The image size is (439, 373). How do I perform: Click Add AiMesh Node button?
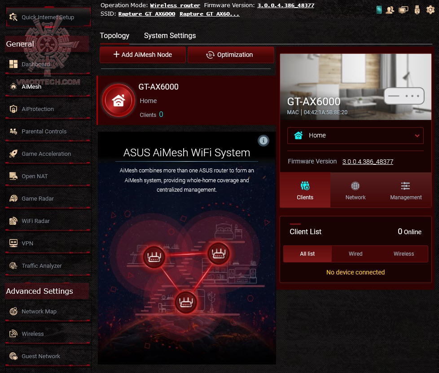click(143, 55)
